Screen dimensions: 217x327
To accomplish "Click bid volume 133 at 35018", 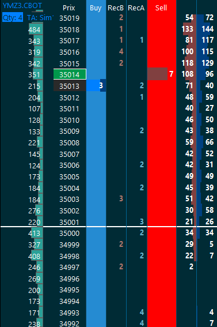I will coord(188,29).
